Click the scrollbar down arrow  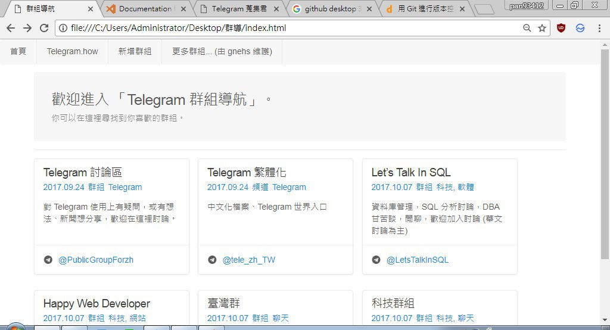pos(605,320)
